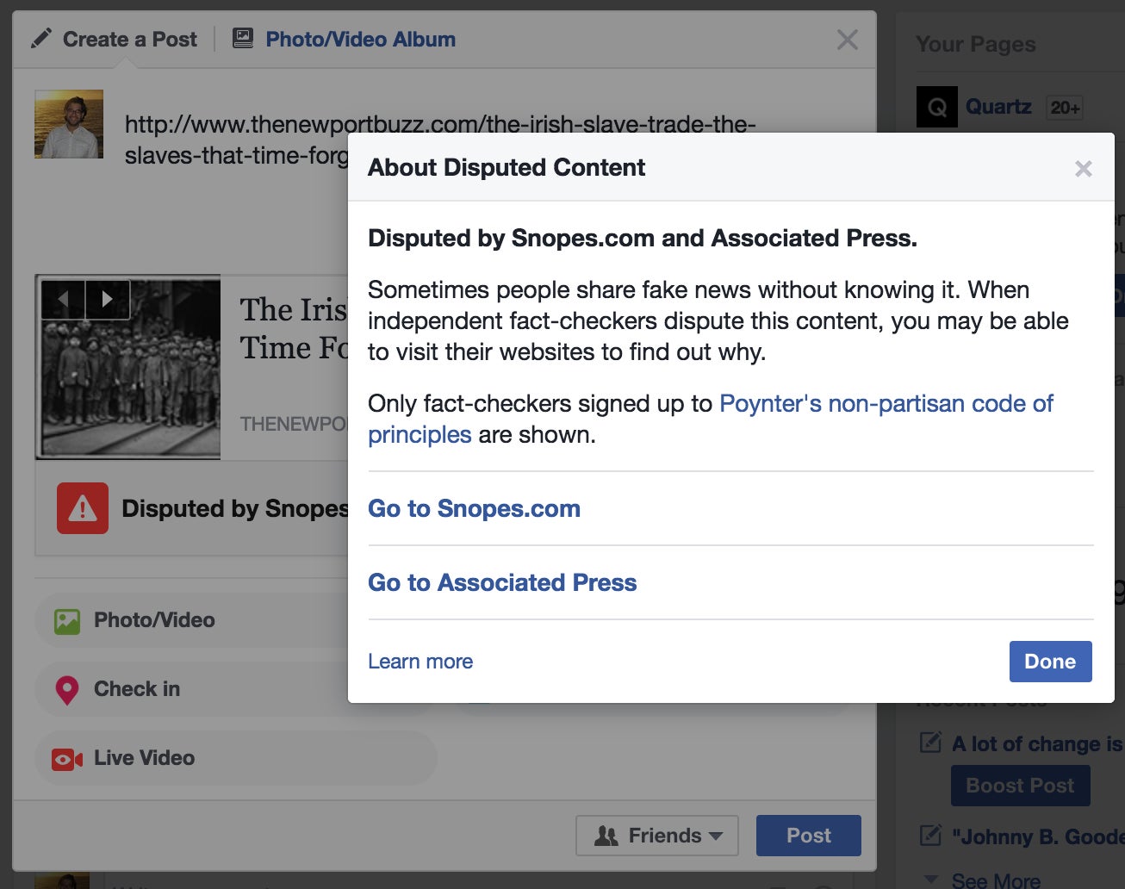Open Go to Associated Press link
1125x889 pixels.
502,582
